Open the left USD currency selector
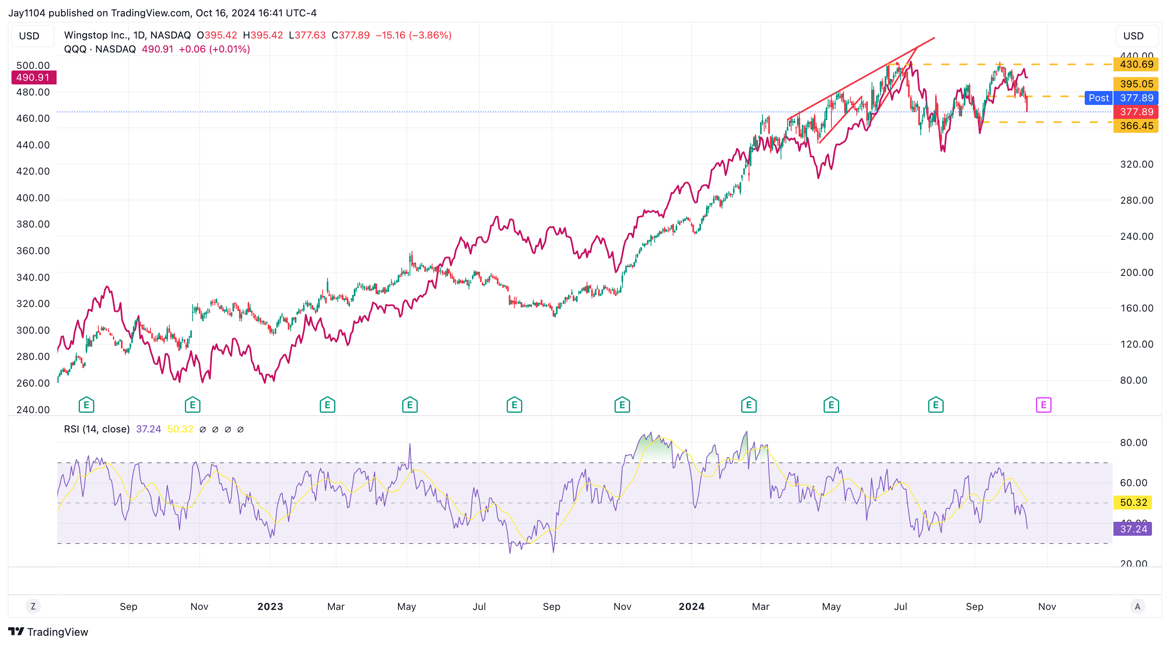The width and height of the screenshot is (1170, 646). click(33, 36)
